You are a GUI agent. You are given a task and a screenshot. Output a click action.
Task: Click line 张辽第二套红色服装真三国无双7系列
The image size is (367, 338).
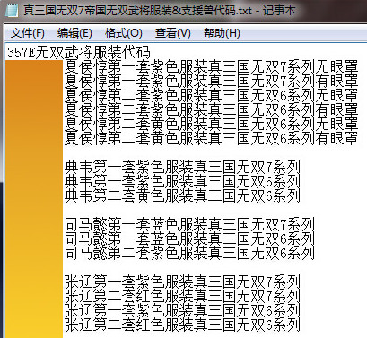(x=182, y=296)
